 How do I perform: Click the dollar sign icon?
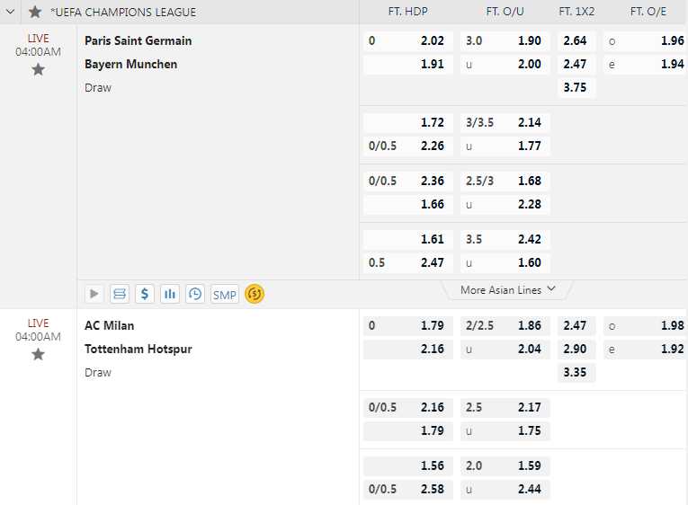coord(145,294)
